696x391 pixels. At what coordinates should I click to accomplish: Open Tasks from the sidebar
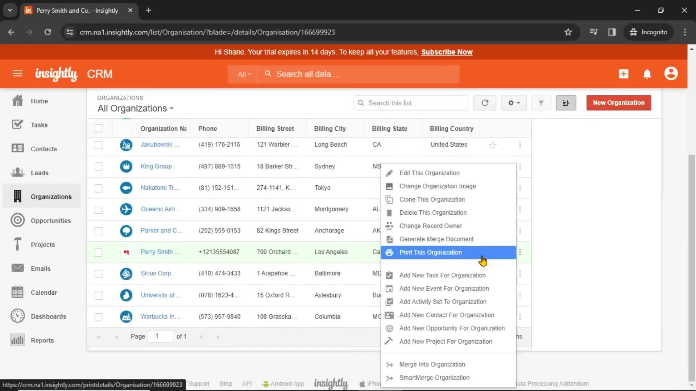pyautogui.click(x=39, y=125)
